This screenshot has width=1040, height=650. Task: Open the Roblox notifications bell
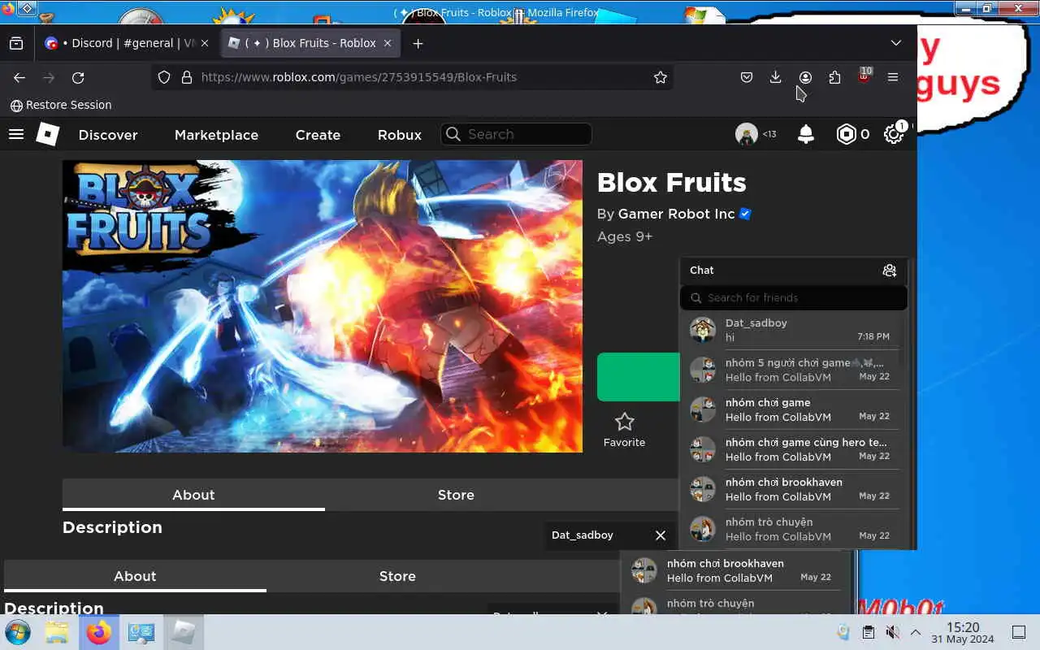point(806,134)
